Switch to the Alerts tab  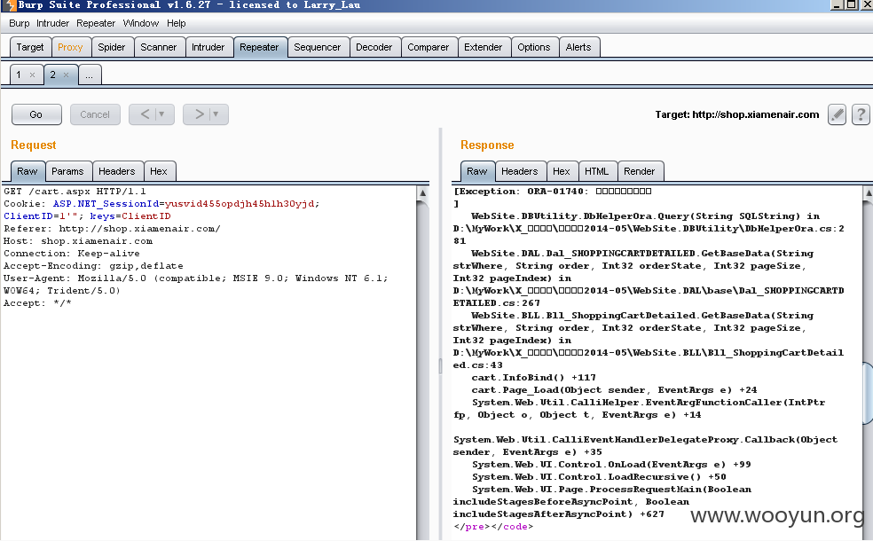(x=578, y=47)
